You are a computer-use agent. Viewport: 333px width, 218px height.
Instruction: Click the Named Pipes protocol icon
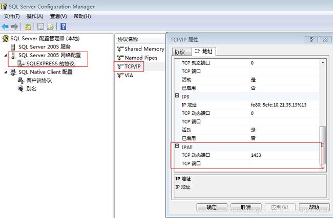click(120, 58)
